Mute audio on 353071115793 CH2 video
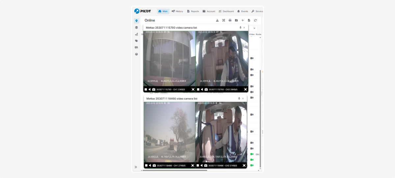Viewport: 395px width, 178px height. coord(202,89)
